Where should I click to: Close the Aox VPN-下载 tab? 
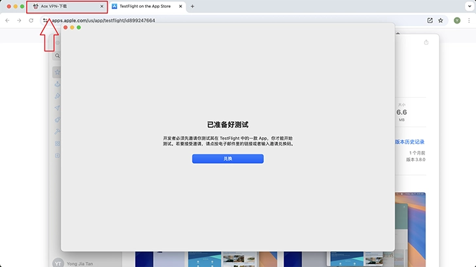pyautogui.click(x=101, y=7)
